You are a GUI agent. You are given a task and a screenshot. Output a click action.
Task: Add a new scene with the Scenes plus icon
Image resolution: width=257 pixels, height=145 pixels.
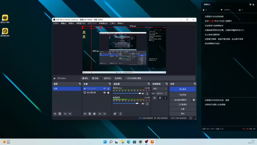(x=55, y=114)
